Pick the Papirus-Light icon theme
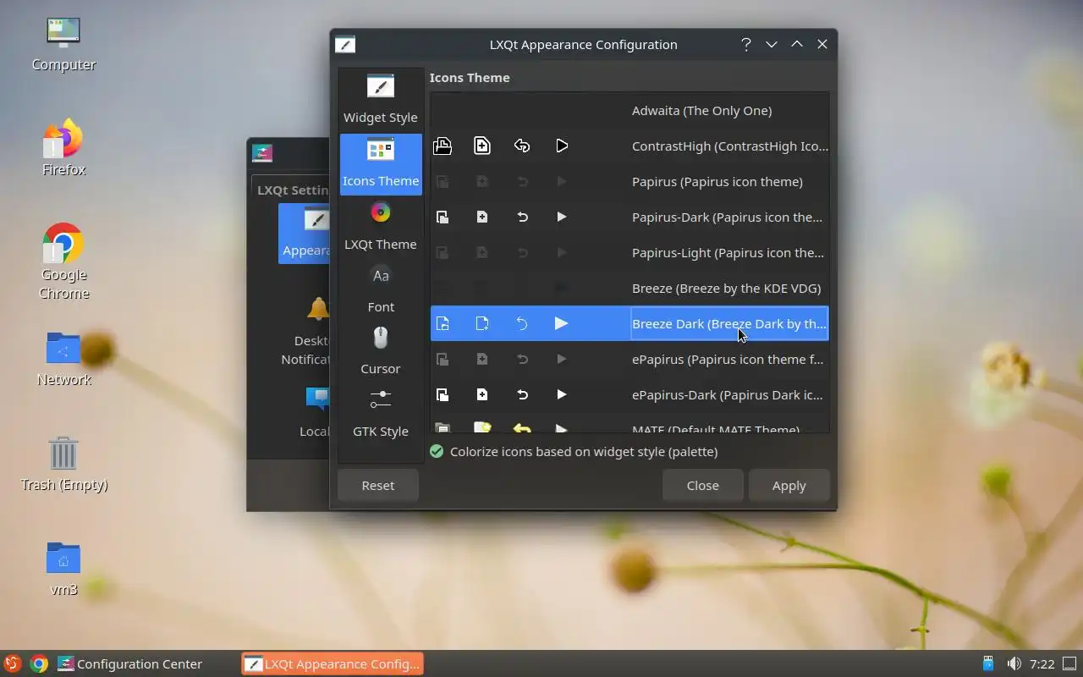This screenshot has height=677, width=1083. [x=629, y=252]
